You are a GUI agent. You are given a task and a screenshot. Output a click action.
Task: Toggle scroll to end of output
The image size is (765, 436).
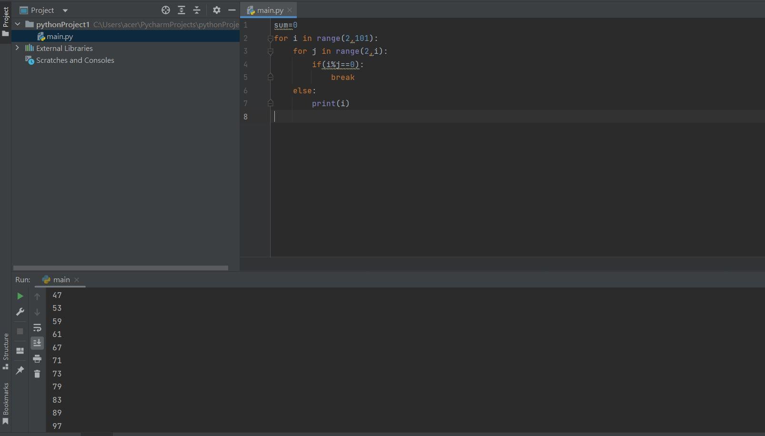tap(37, 343)
